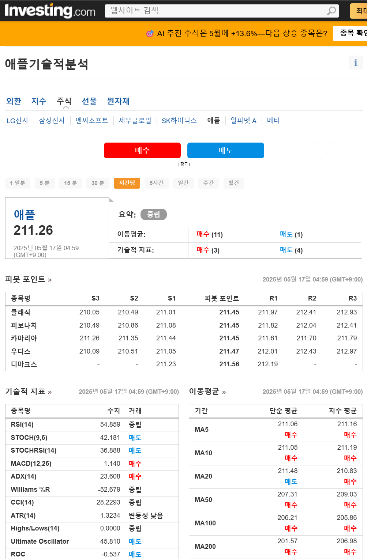Viewport: 367px width, 559px height.
Task: Click the ATR(14) indicator row
Action: click(x=92, y=515)
